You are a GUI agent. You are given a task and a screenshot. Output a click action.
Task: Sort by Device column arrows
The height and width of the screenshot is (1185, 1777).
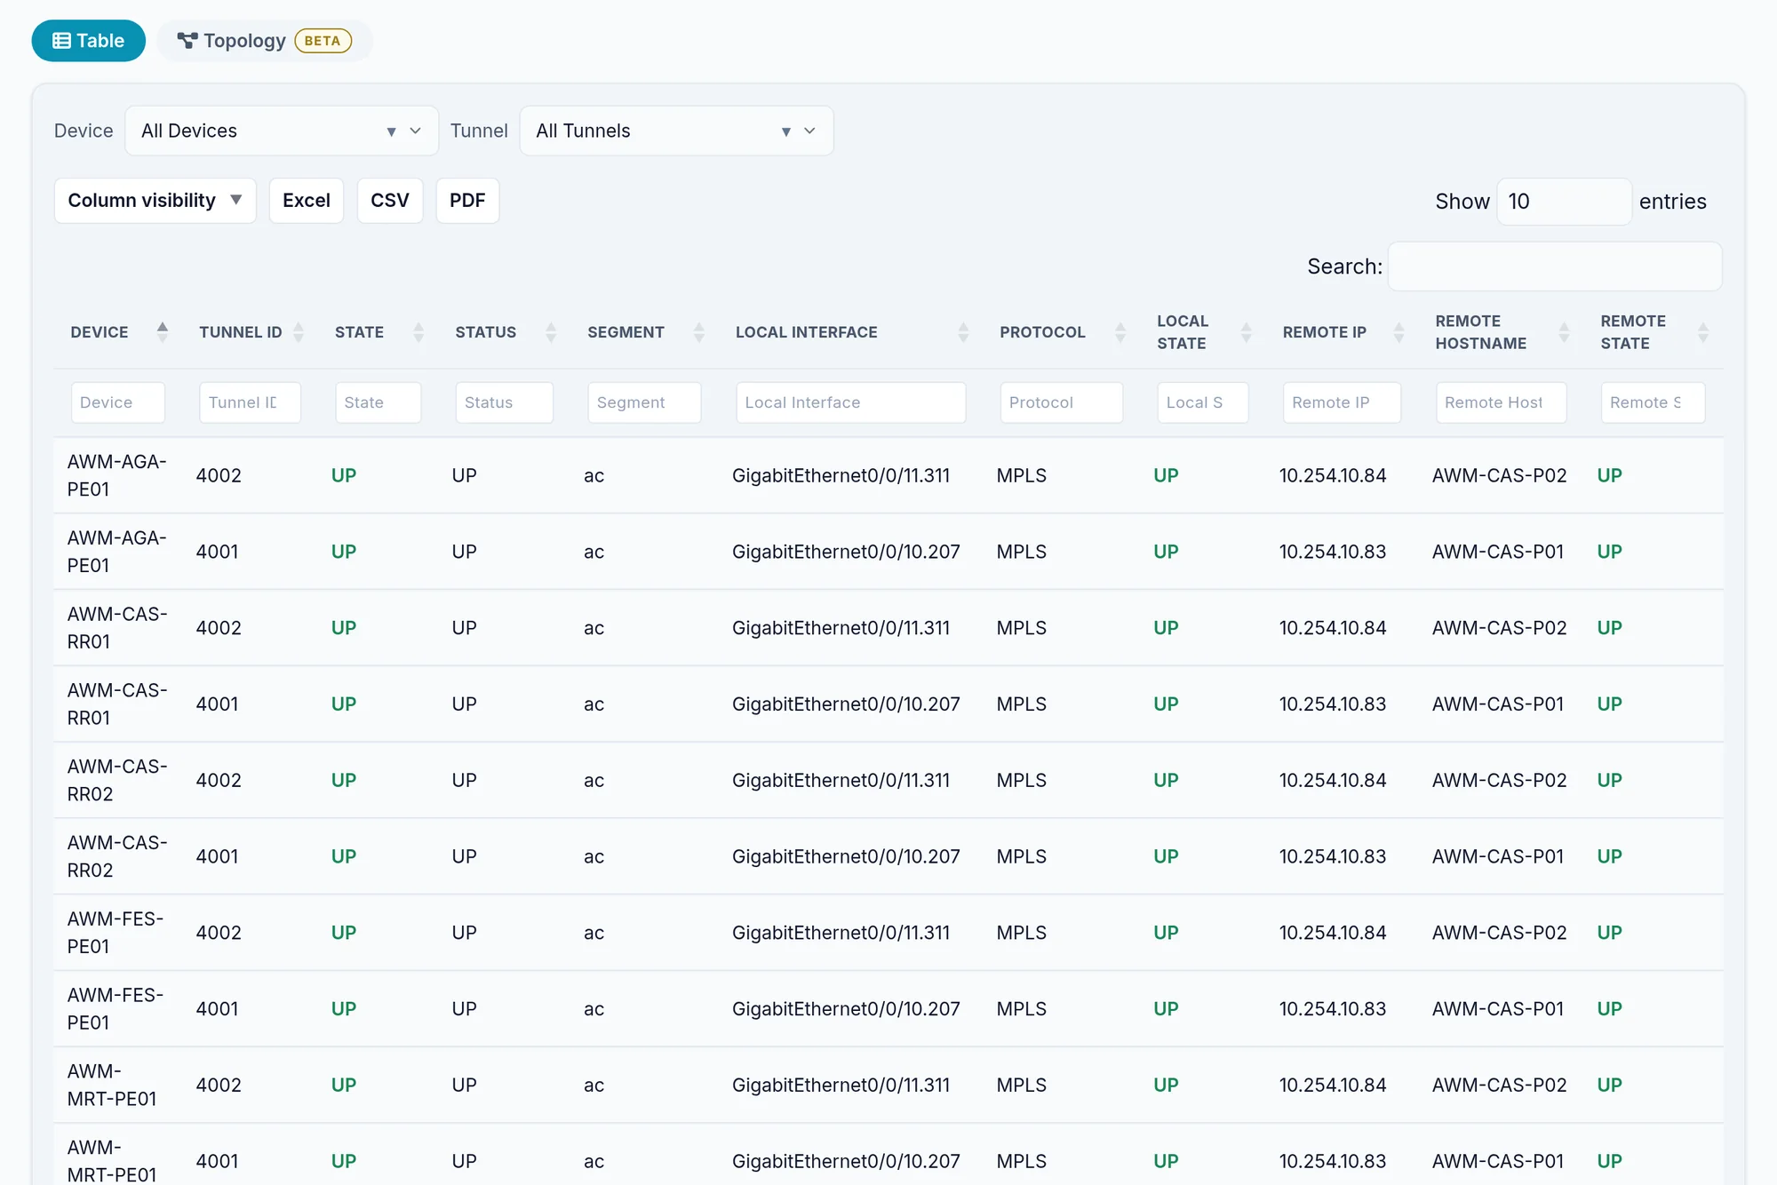click(x=163, y=332)
